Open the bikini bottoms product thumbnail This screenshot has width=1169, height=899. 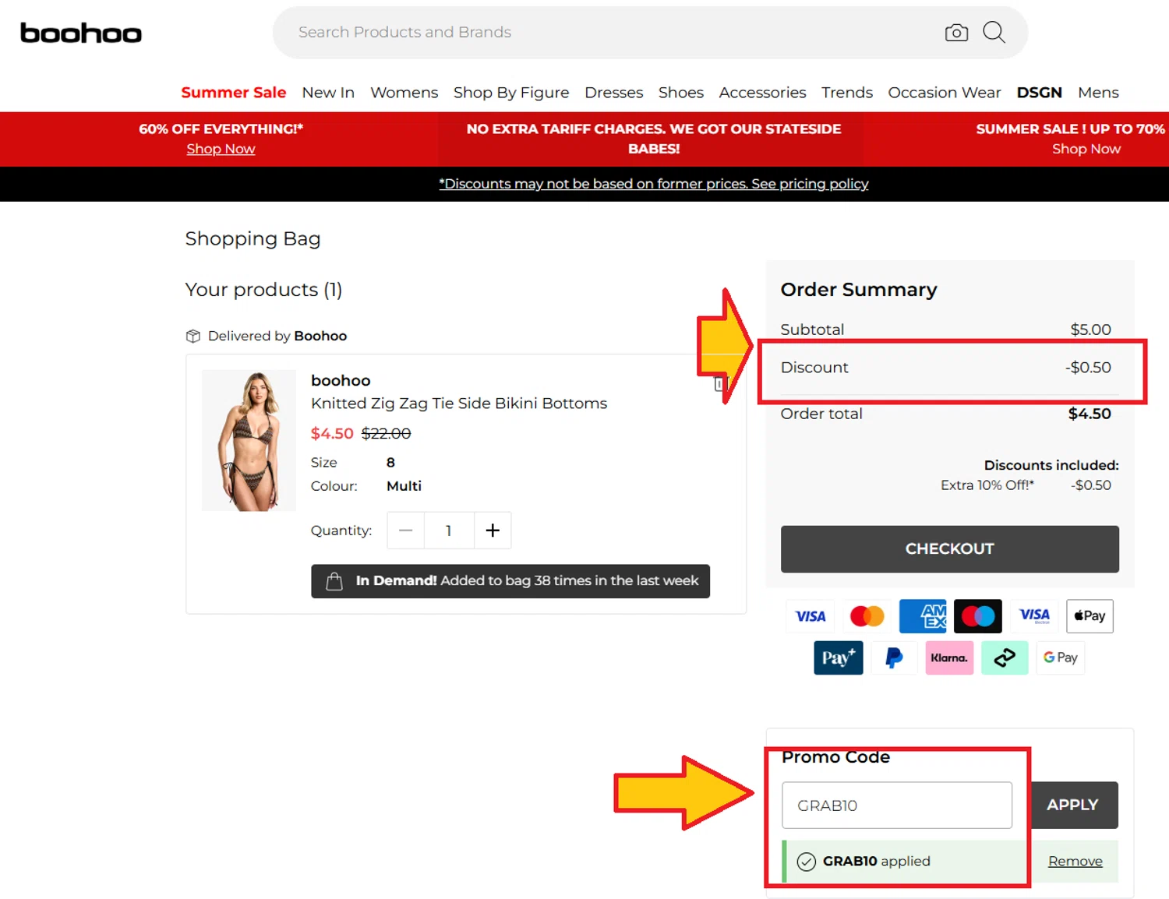249,440
